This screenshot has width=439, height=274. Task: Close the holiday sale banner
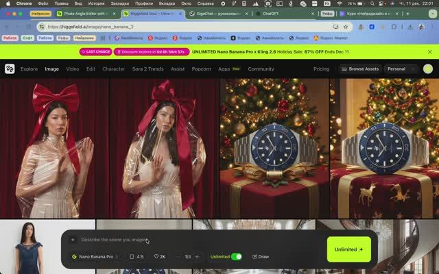(430, 52)
